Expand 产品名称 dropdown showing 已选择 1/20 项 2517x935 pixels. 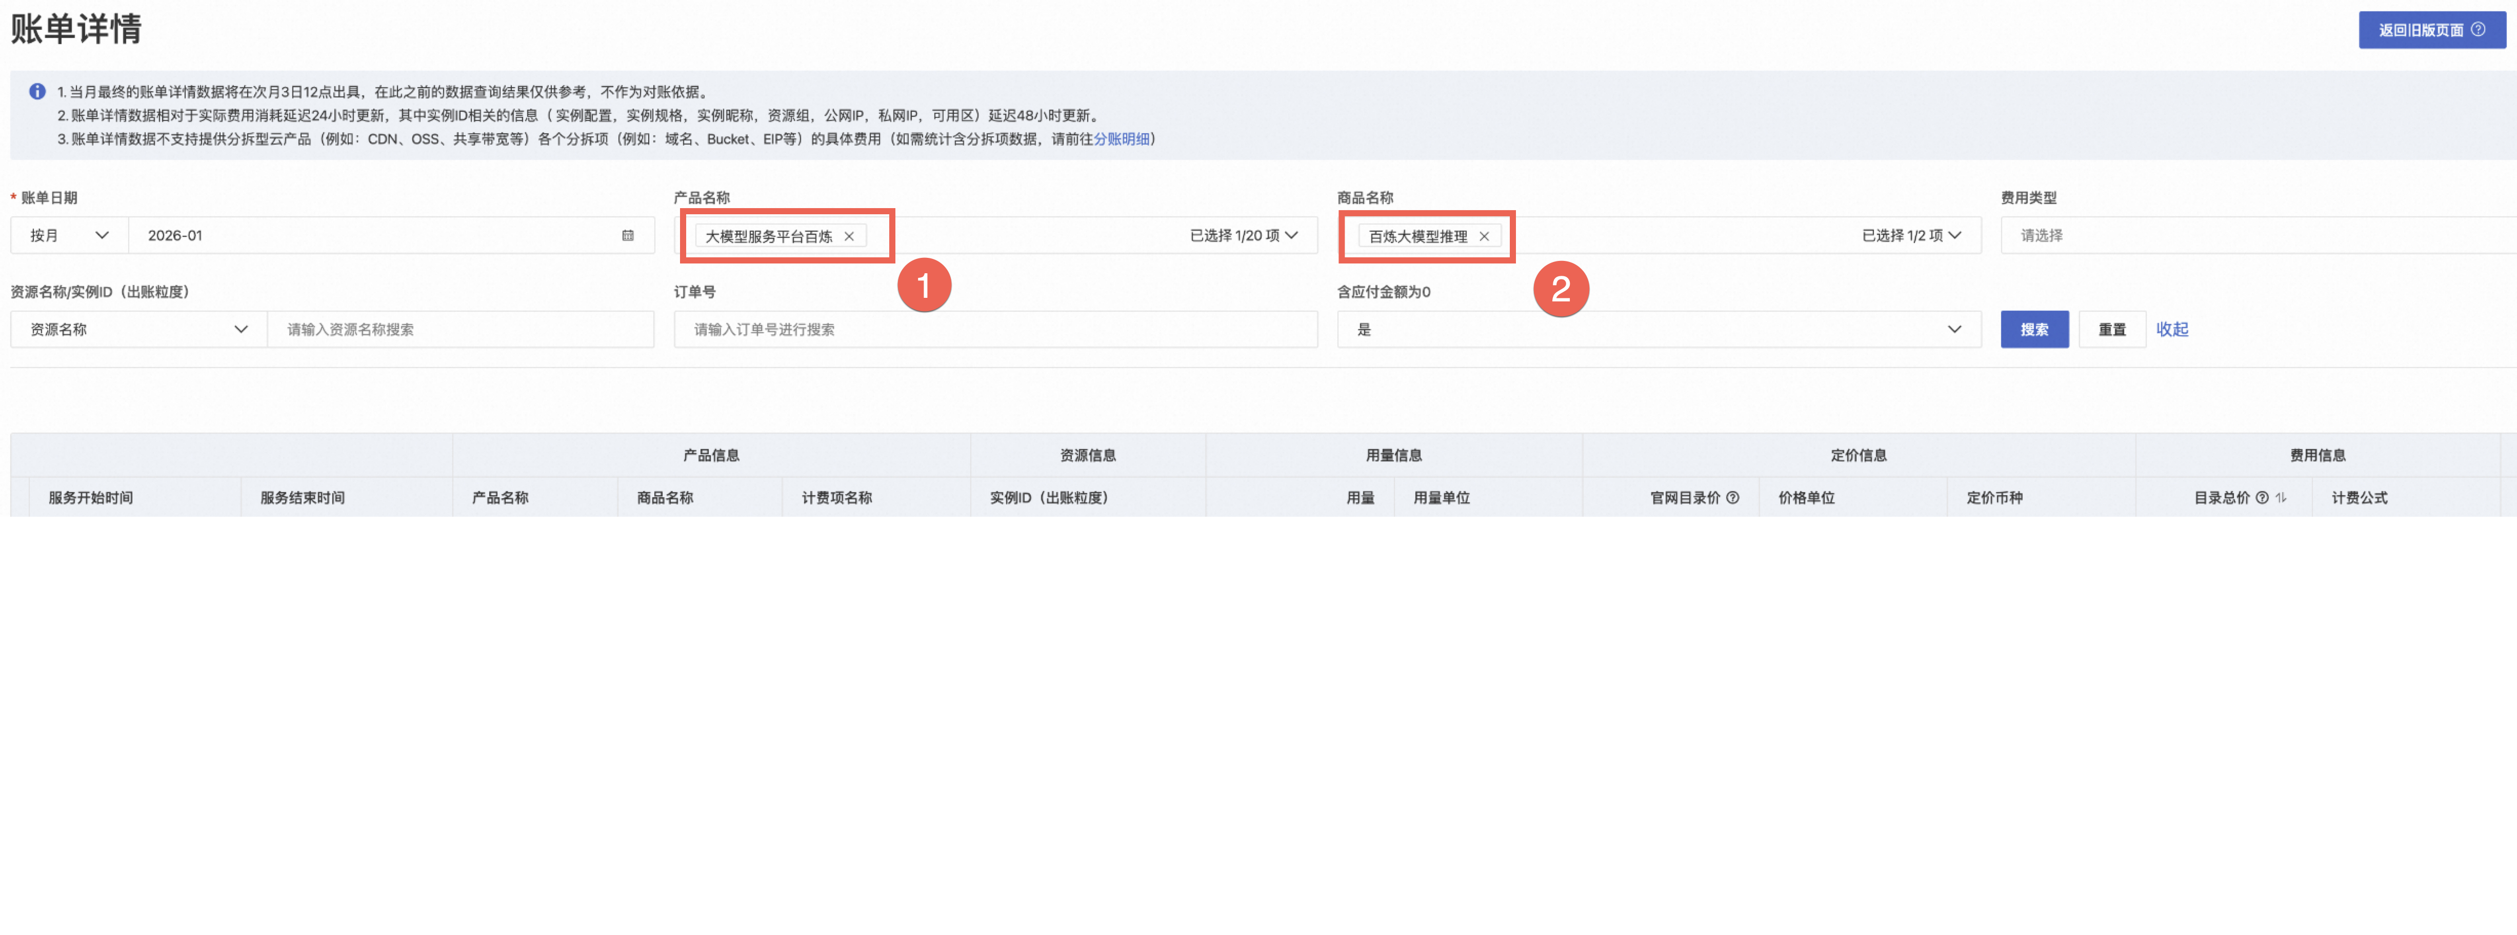1243,235
